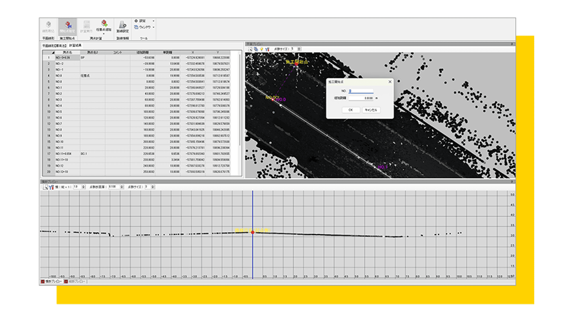Click zoom-window icon in cross-section preview toolbar

pyautogui.click(x=45, y=187)
